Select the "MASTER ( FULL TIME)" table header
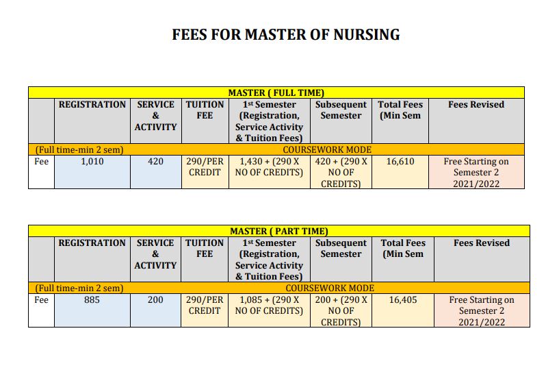This screenshot has height=370, width=559. pos(276,92)
